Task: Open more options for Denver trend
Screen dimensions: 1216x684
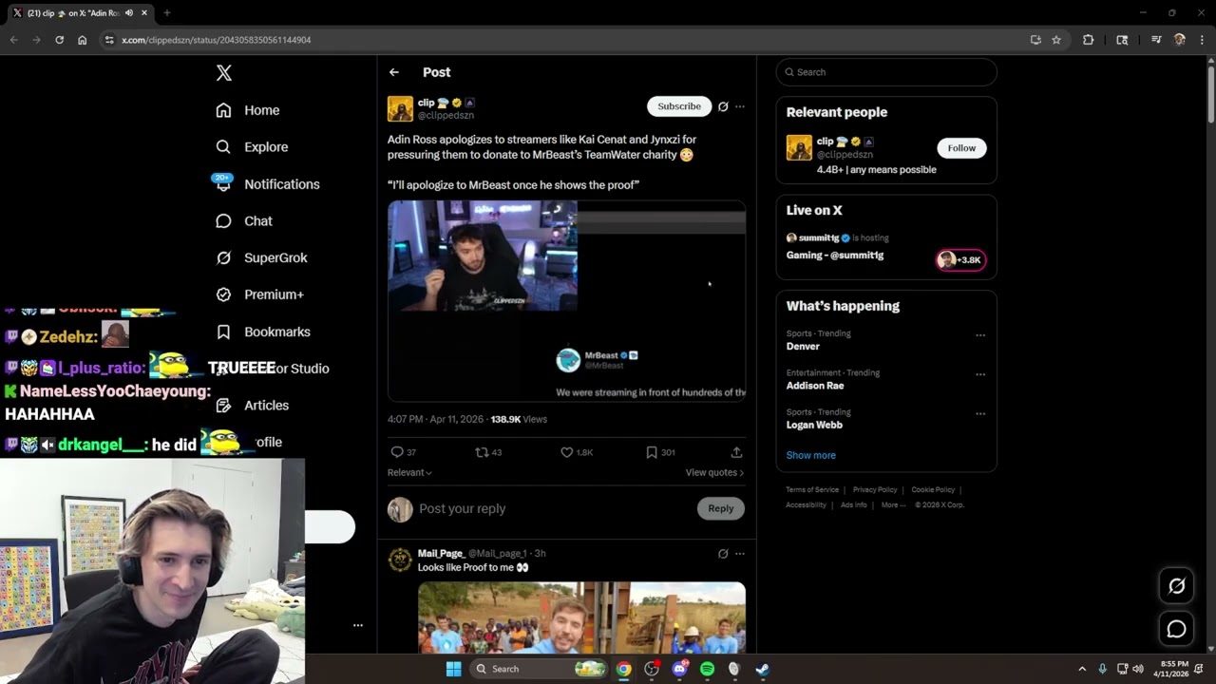Action: pyautogui.click(x=980, y=335)
